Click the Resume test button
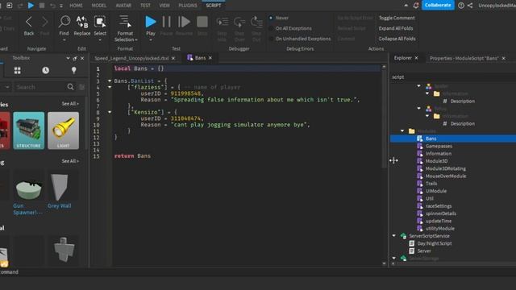The width and height of the screenshot is (516, 290). (184, 22)
